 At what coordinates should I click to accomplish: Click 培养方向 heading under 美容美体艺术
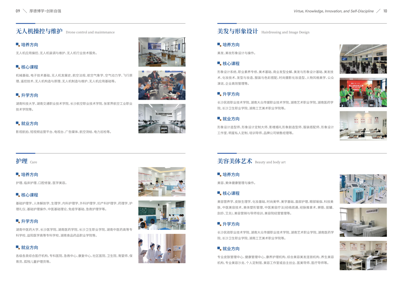click(231, 175)
